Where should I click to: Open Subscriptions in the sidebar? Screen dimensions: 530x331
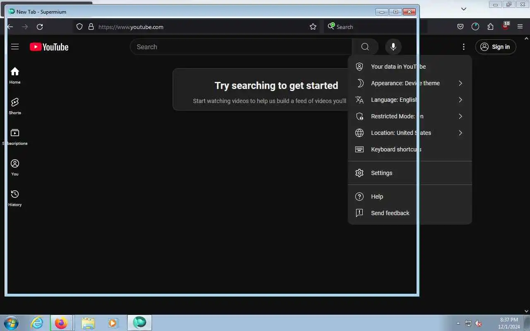15,137
